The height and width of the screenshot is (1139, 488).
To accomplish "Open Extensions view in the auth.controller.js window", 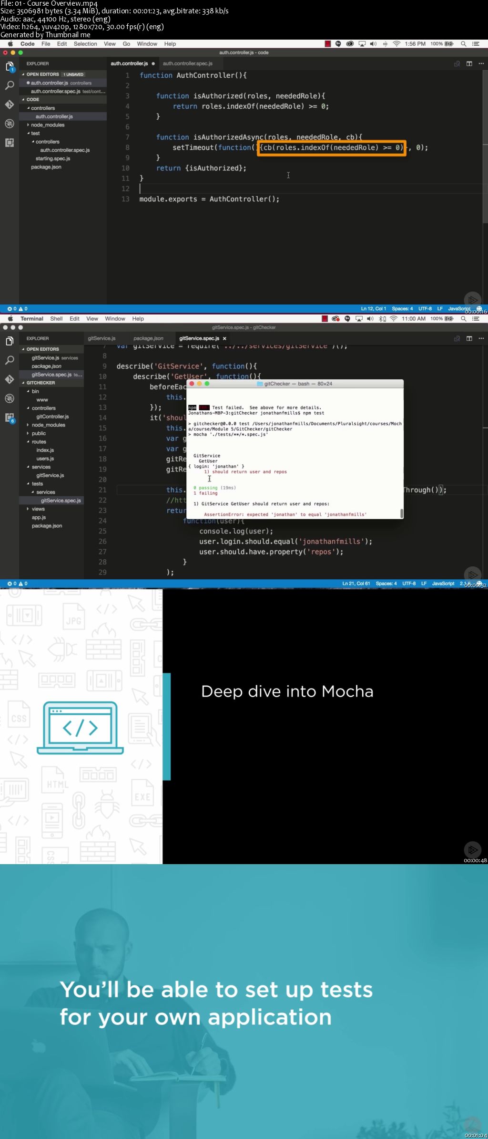I will (x=10, y=142).
